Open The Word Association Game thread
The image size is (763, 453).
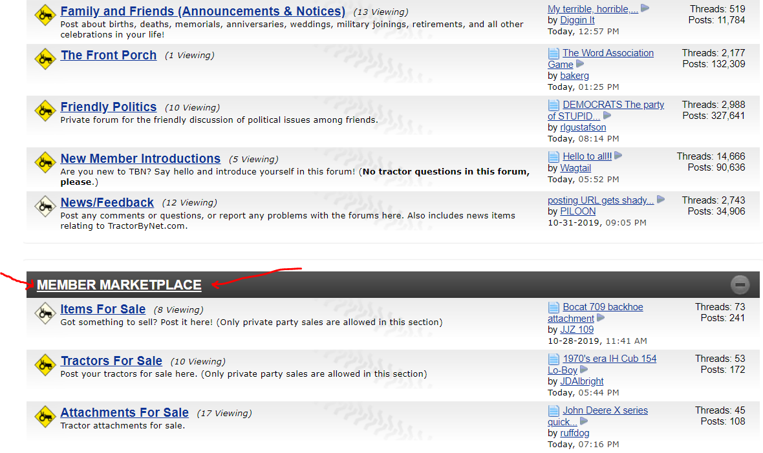coord(607,53)
